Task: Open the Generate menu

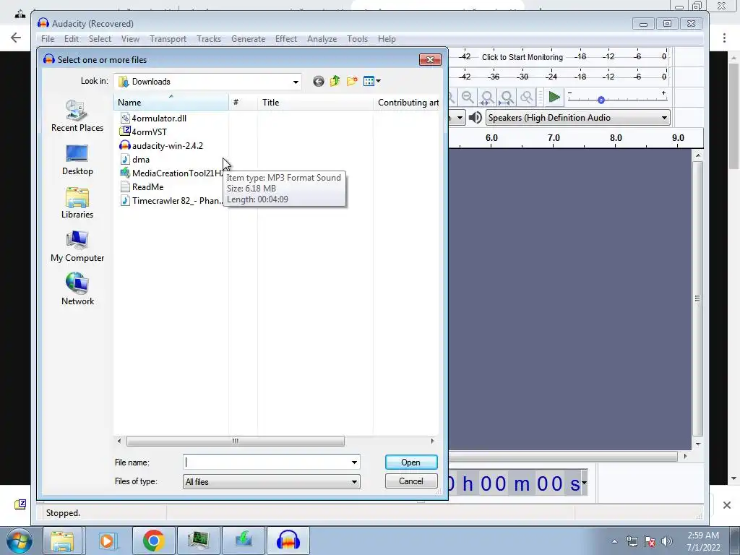Action: tap(249, 39)
